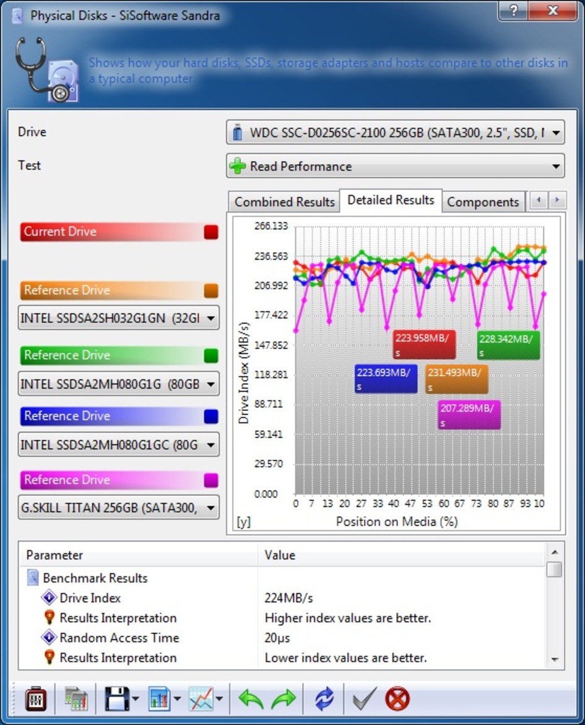This screenshot has height=725, width=585.
Task: Click the results list scrollbar thumb
Action: (555, 569)
